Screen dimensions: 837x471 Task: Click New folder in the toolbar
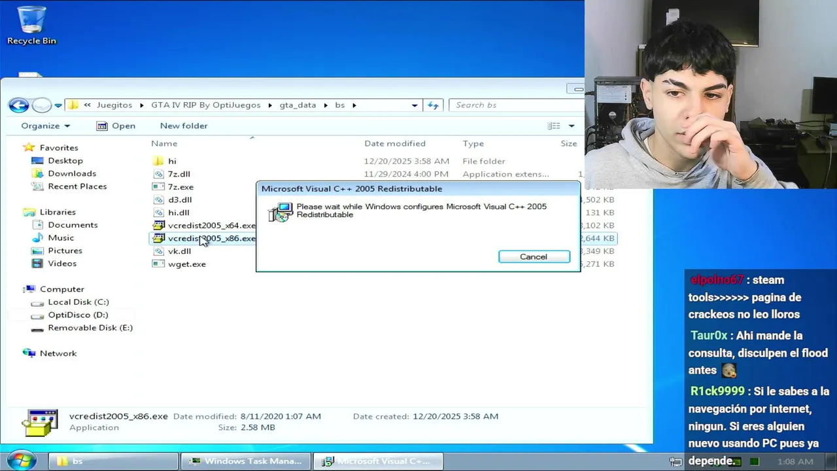pyautogui.click(x=184, y=126)
